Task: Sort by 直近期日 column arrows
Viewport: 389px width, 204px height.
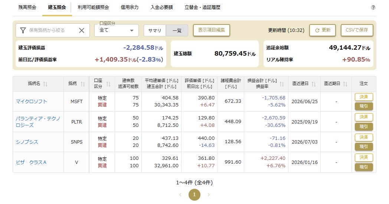Action: (345, 84)
